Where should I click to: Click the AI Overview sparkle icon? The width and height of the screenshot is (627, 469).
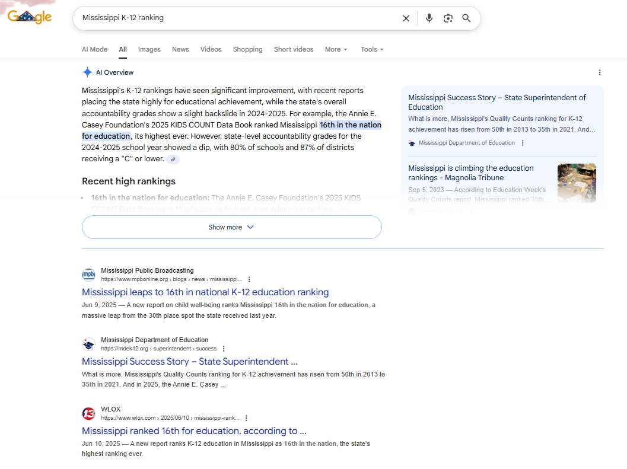point(87,72)
